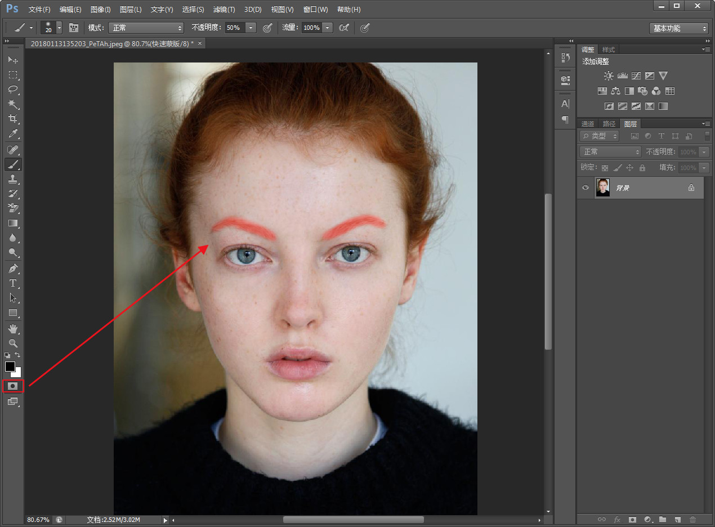Screen dimensions: 715x527
Task: Select the Pen tool
Action: click(12, 268)
